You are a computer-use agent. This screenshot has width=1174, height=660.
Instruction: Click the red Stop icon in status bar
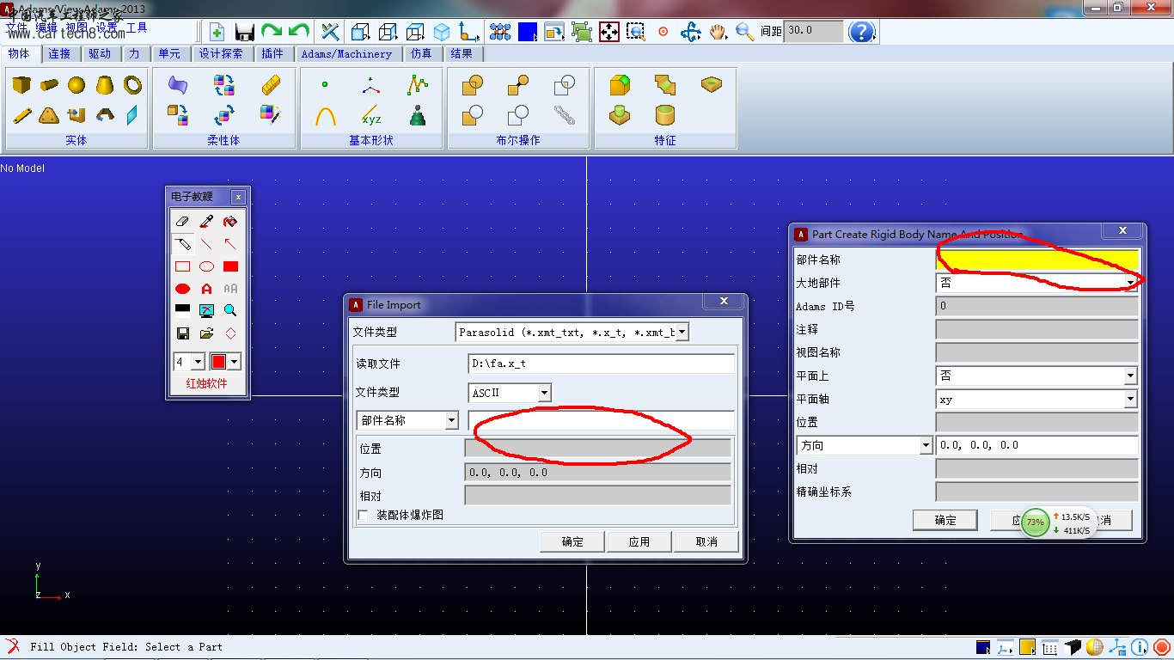(x=1162, y=647)
